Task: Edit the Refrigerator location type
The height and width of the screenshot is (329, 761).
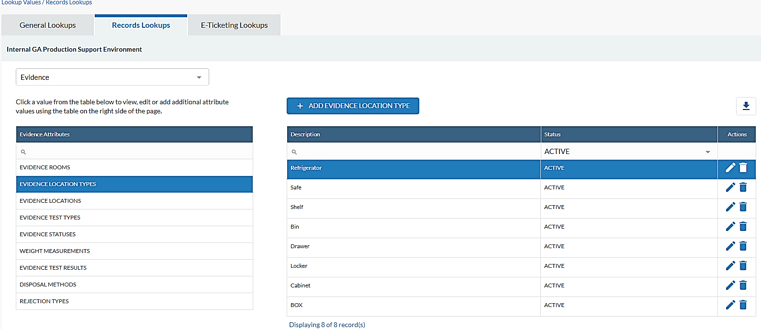Action: click(x=730, y=167)
